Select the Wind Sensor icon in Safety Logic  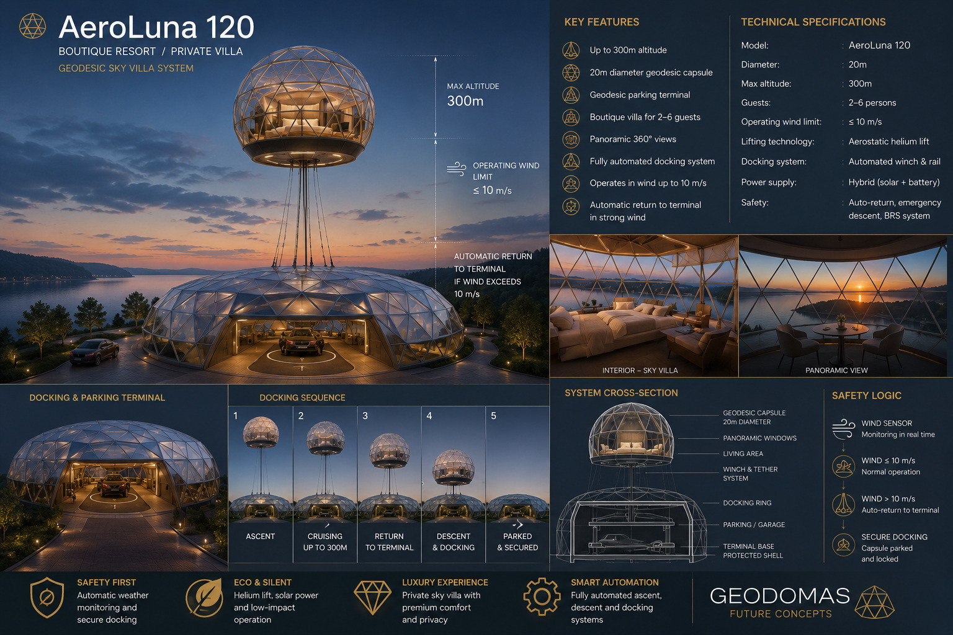pyautogui.click(x=844, y=429)
